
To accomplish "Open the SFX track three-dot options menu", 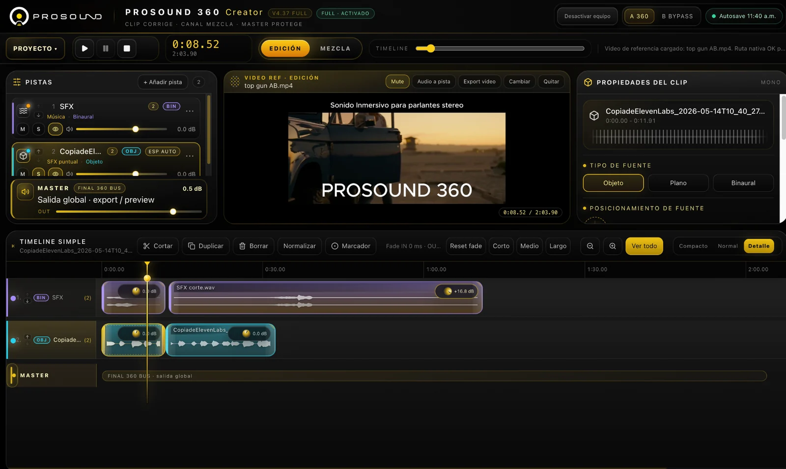I will coord(190,111).
